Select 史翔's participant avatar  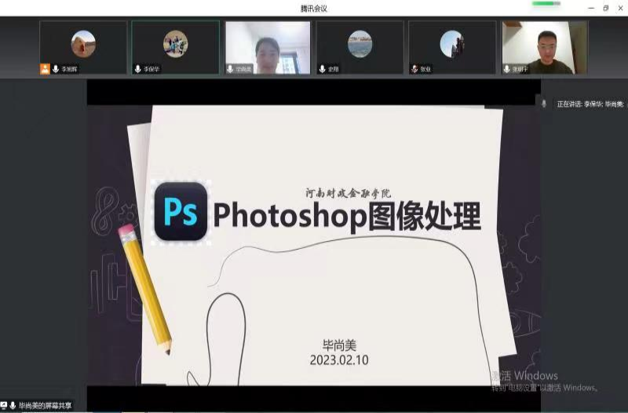coord(360,43)
